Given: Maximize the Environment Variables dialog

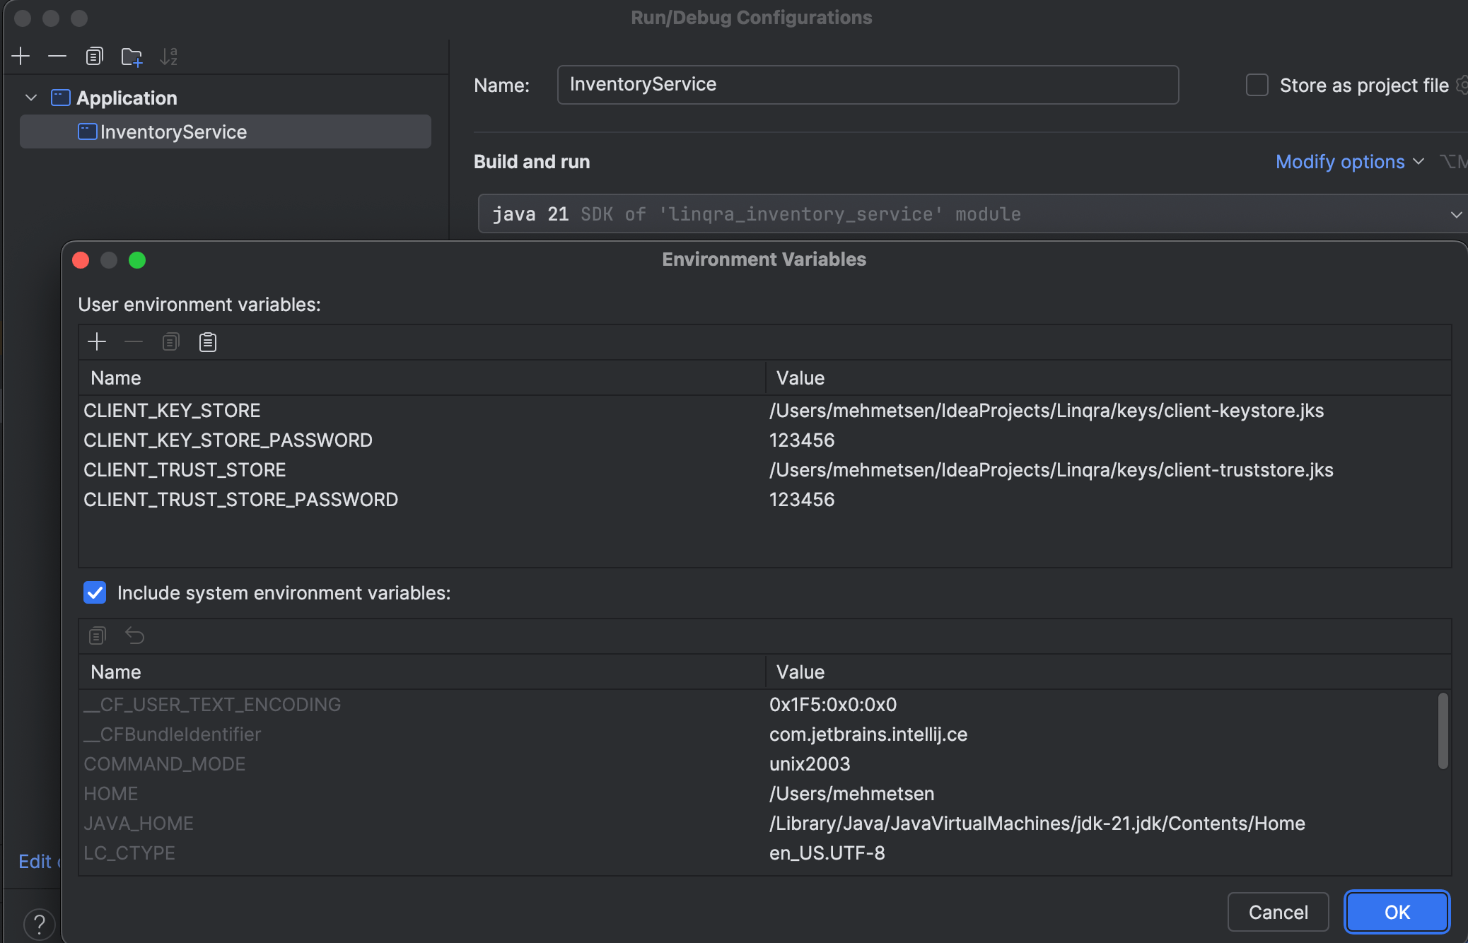Looking at the screenshot, I should (x=137, y=260).
